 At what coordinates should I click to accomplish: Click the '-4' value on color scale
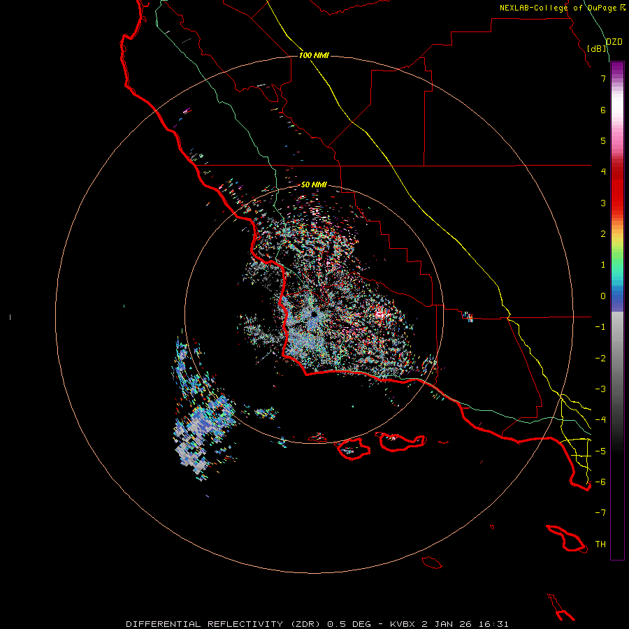point(600,420)
